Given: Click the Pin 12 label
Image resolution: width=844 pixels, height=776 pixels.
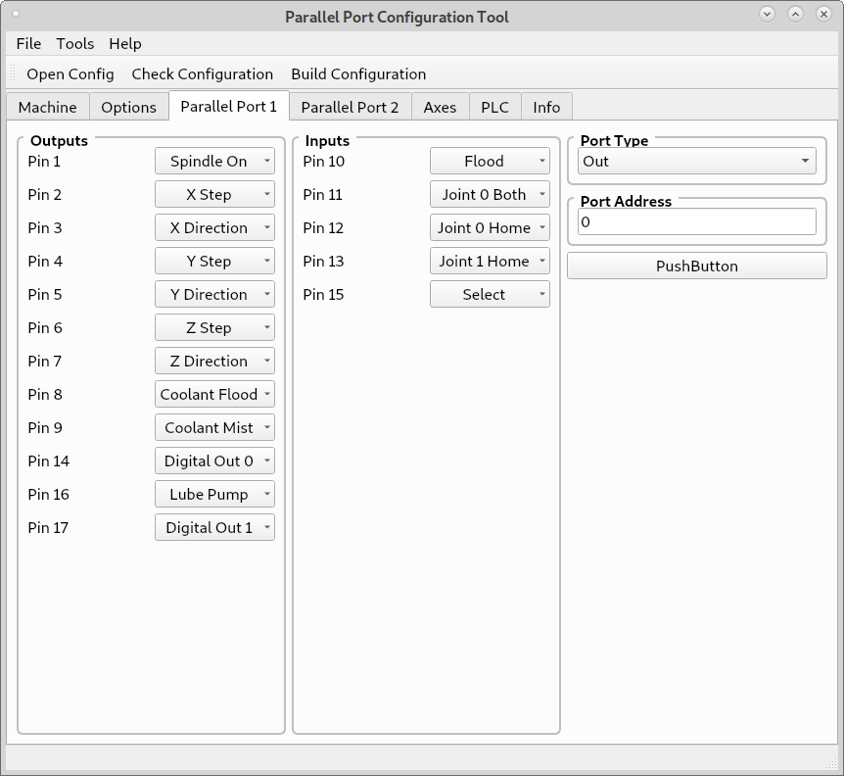Looking at the screenshot, I should coord(323,227).
